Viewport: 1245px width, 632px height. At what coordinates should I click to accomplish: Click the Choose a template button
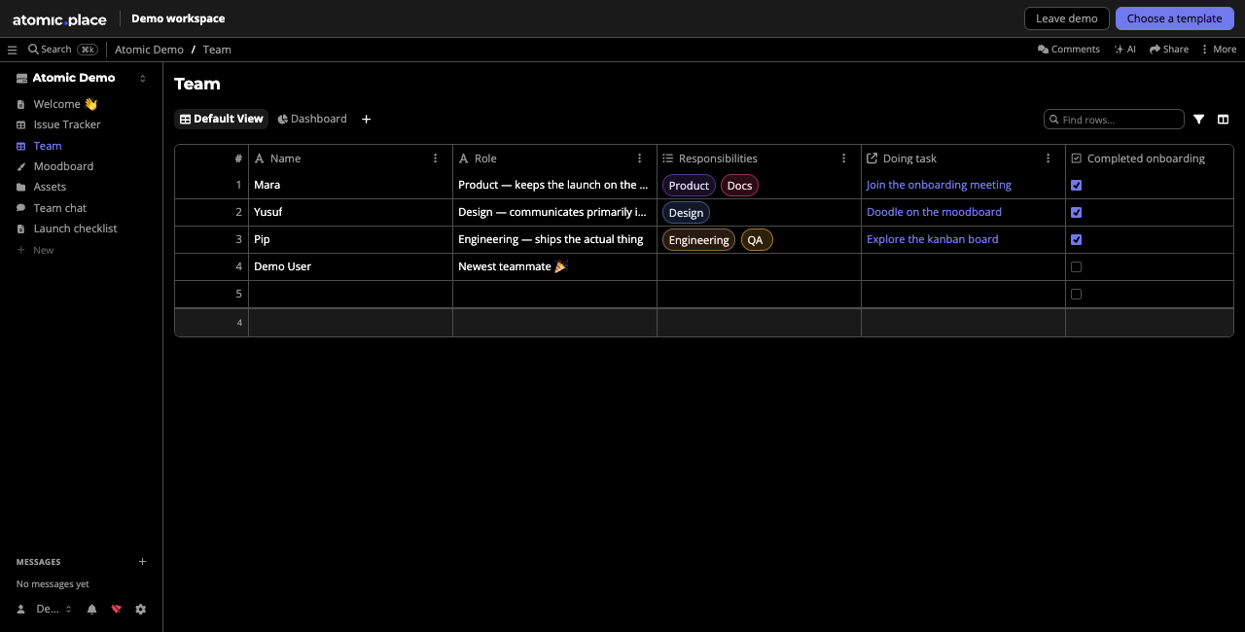pyautogui.click(x=1175, y=18)
